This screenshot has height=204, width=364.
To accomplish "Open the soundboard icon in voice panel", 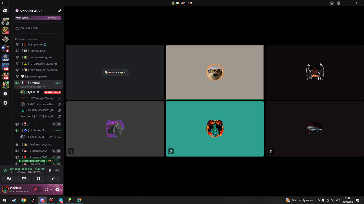I will (53, 179).
